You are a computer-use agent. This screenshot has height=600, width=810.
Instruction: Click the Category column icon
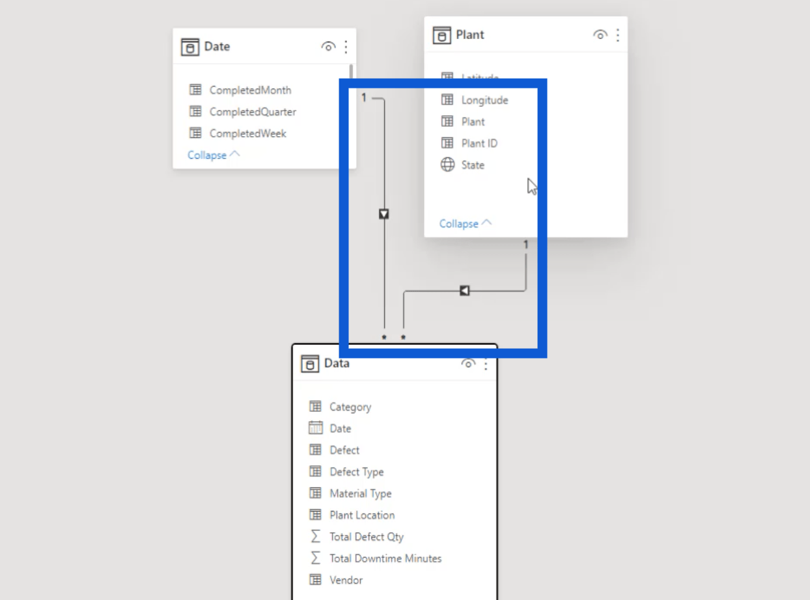click(x=315, y=406)
